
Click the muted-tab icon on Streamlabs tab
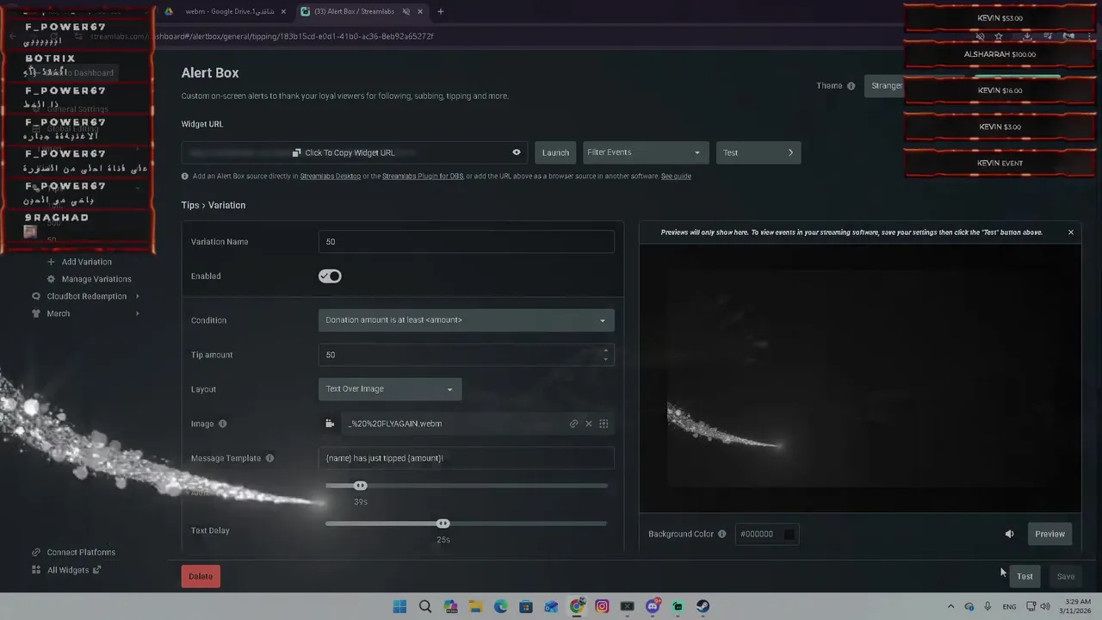(406, 11)
